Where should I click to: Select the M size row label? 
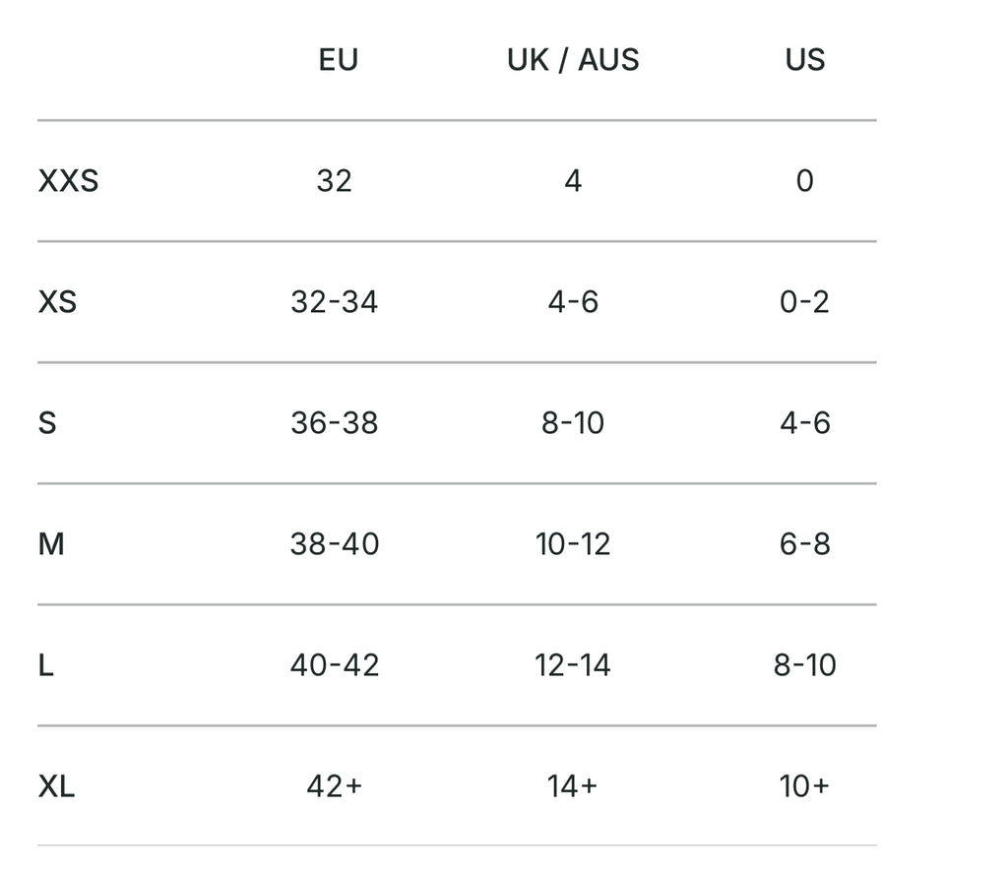tap(51, 544)
